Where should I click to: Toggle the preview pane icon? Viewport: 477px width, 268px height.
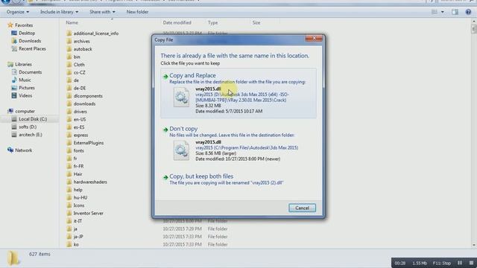pyautogui.click(x=455, y=12)
